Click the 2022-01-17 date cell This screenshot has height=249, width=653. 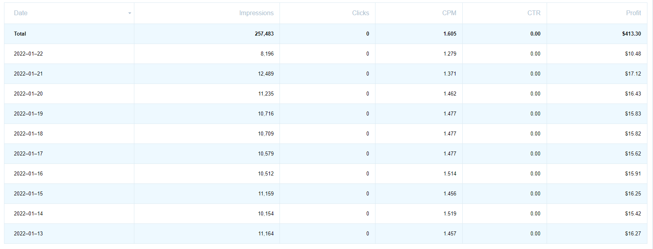click(28, 154)
